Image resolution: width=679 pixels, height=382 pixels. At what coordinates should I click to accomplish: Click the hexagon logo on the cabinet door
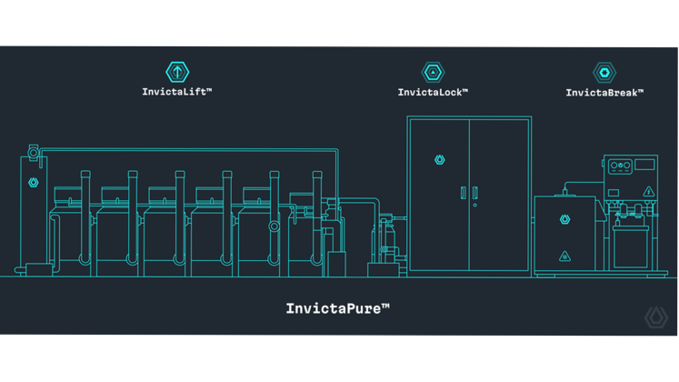tap(439, 160)
